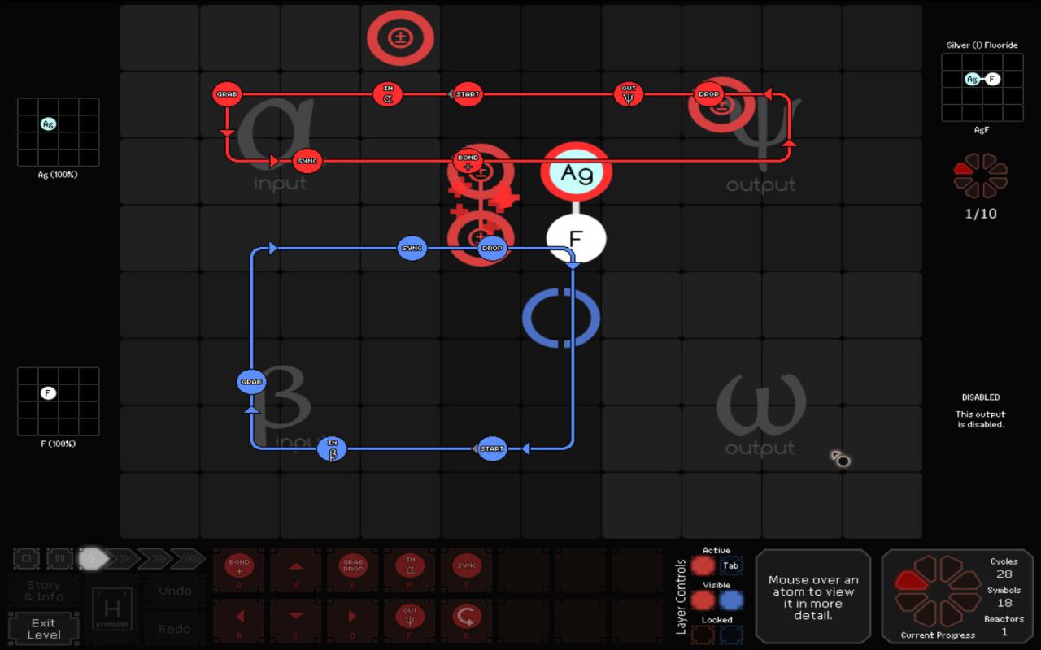Set simulation to normal play speed
The height and width of the screenshot is (650, 1041).
(94, 558)
